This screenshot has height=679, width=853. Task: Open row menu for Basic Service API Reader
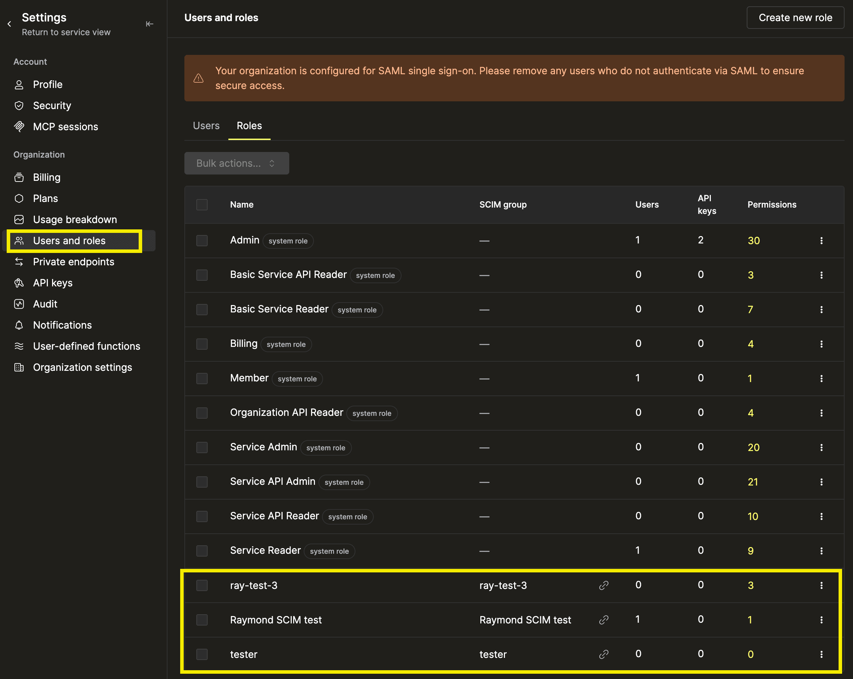821,275
